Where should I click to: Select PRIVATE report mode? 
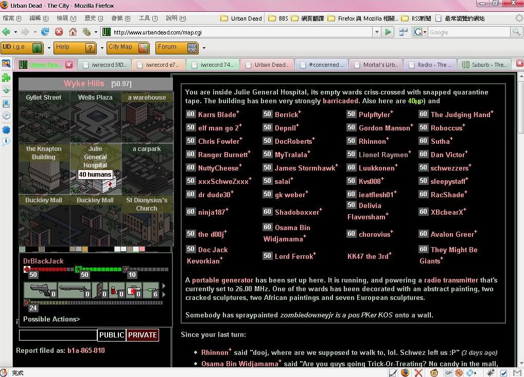(143, 335)
